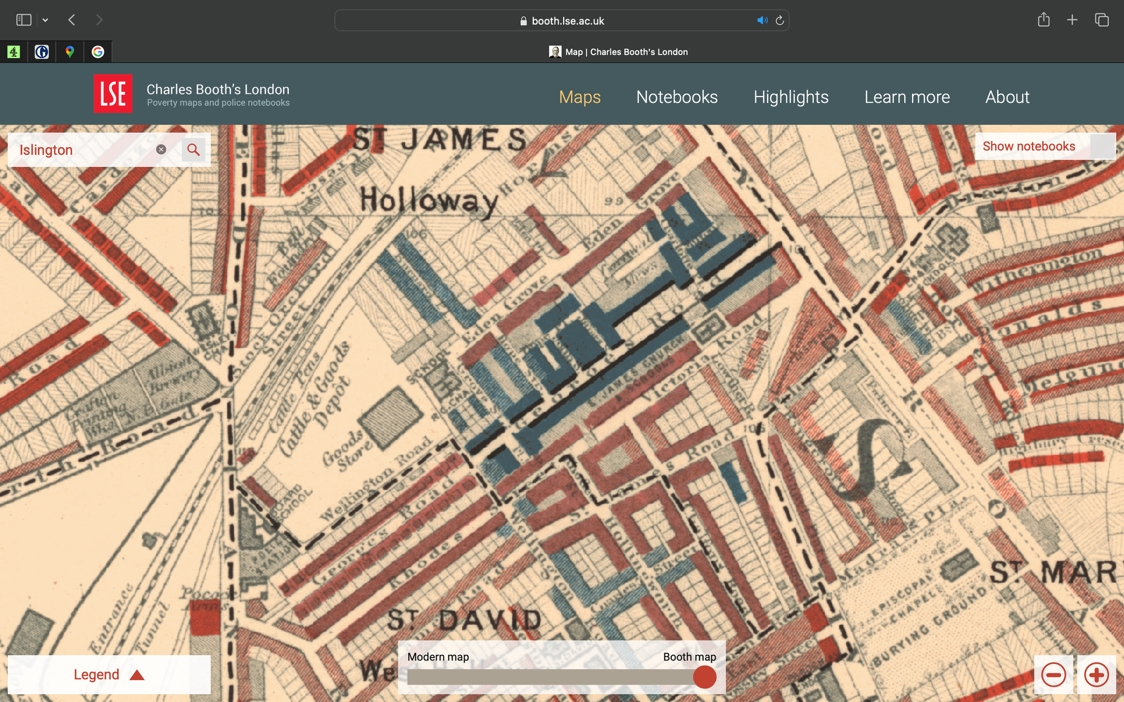Expand the Legend panel

click(x=109, y=674)
